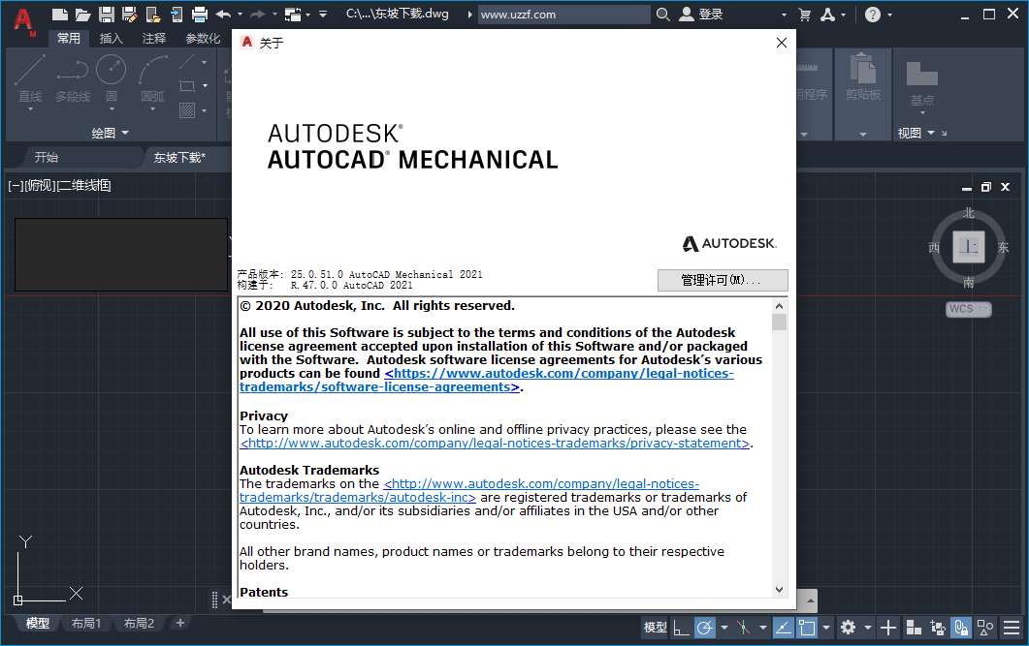Toggle Polar Tracking in status bar
The height and width of the screenshot is (646, 1029).
pyautogui.click(x=705, y=628)
